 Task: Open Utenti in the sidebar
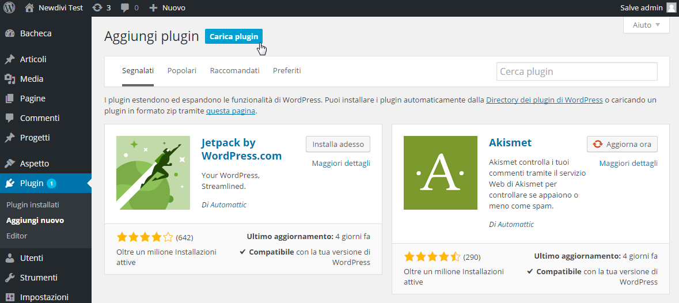pos(32,258)
